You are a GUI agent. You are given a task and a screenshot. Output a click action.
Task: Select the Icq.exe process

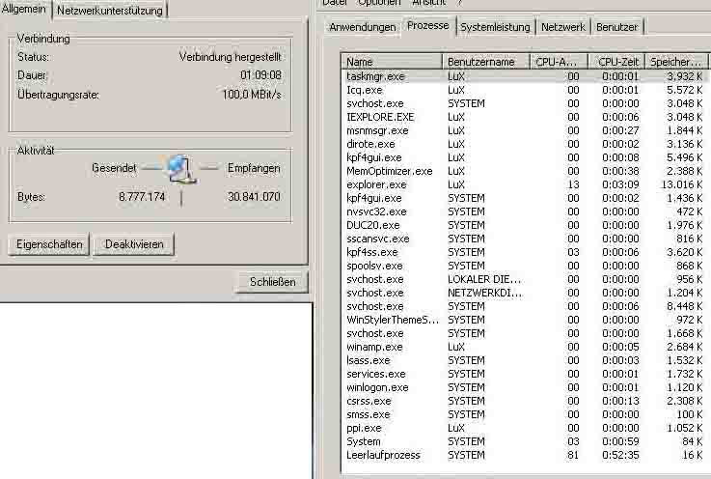[524, 90]
